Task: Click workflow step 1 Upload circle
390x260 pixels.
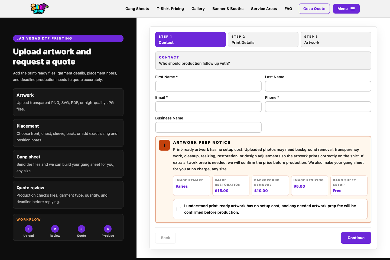Action: pos(29,229)
